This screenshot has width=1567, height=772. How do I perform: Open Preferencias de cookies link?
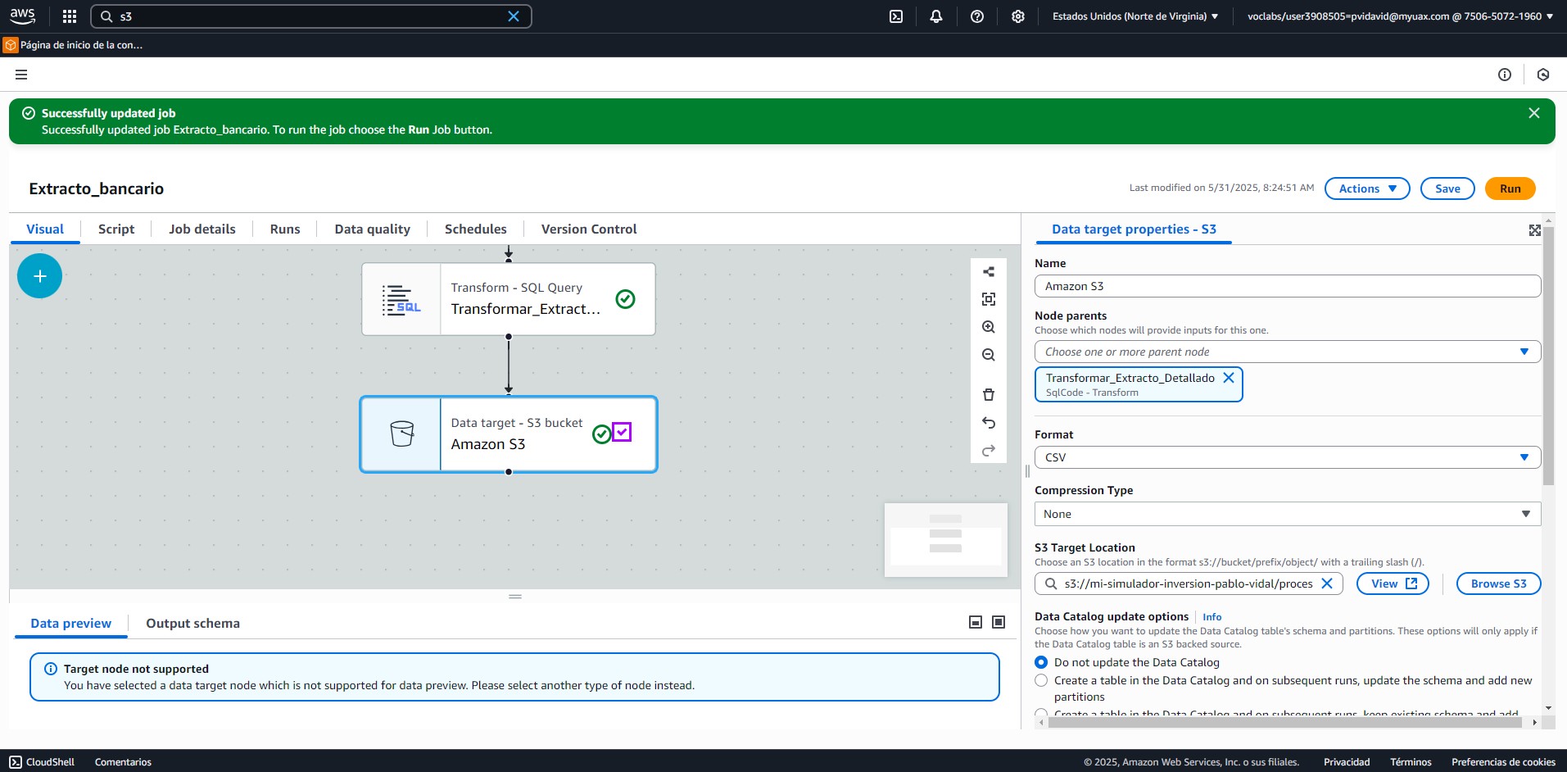[x=1503, y=762]
